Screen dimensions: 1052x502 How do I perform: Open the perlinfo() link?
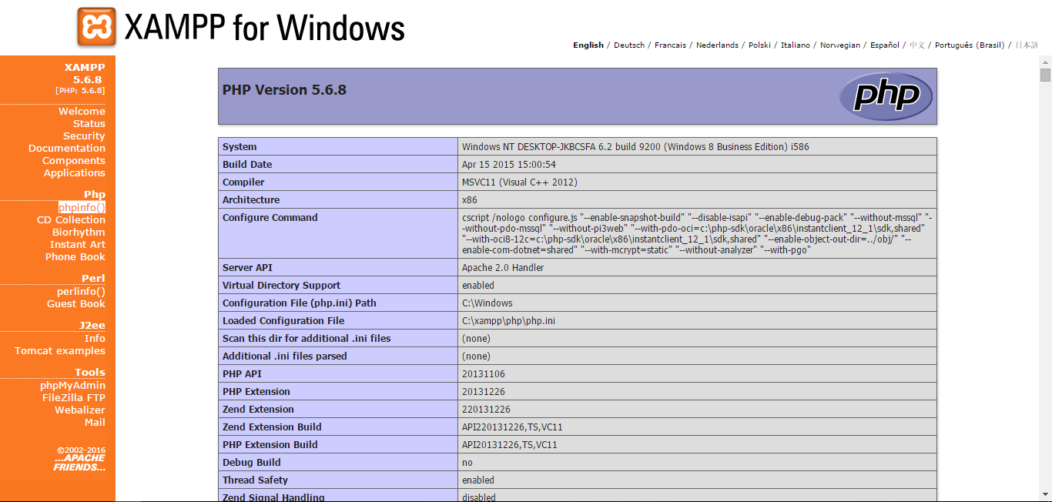coord(81,292)
